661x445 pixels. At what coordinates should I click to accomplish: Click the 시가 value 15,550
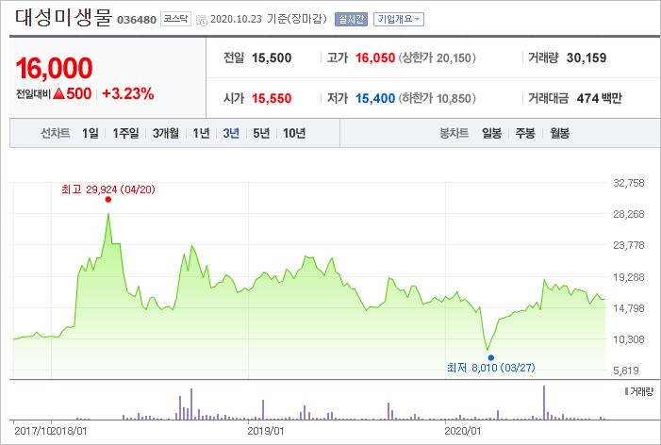272,99
